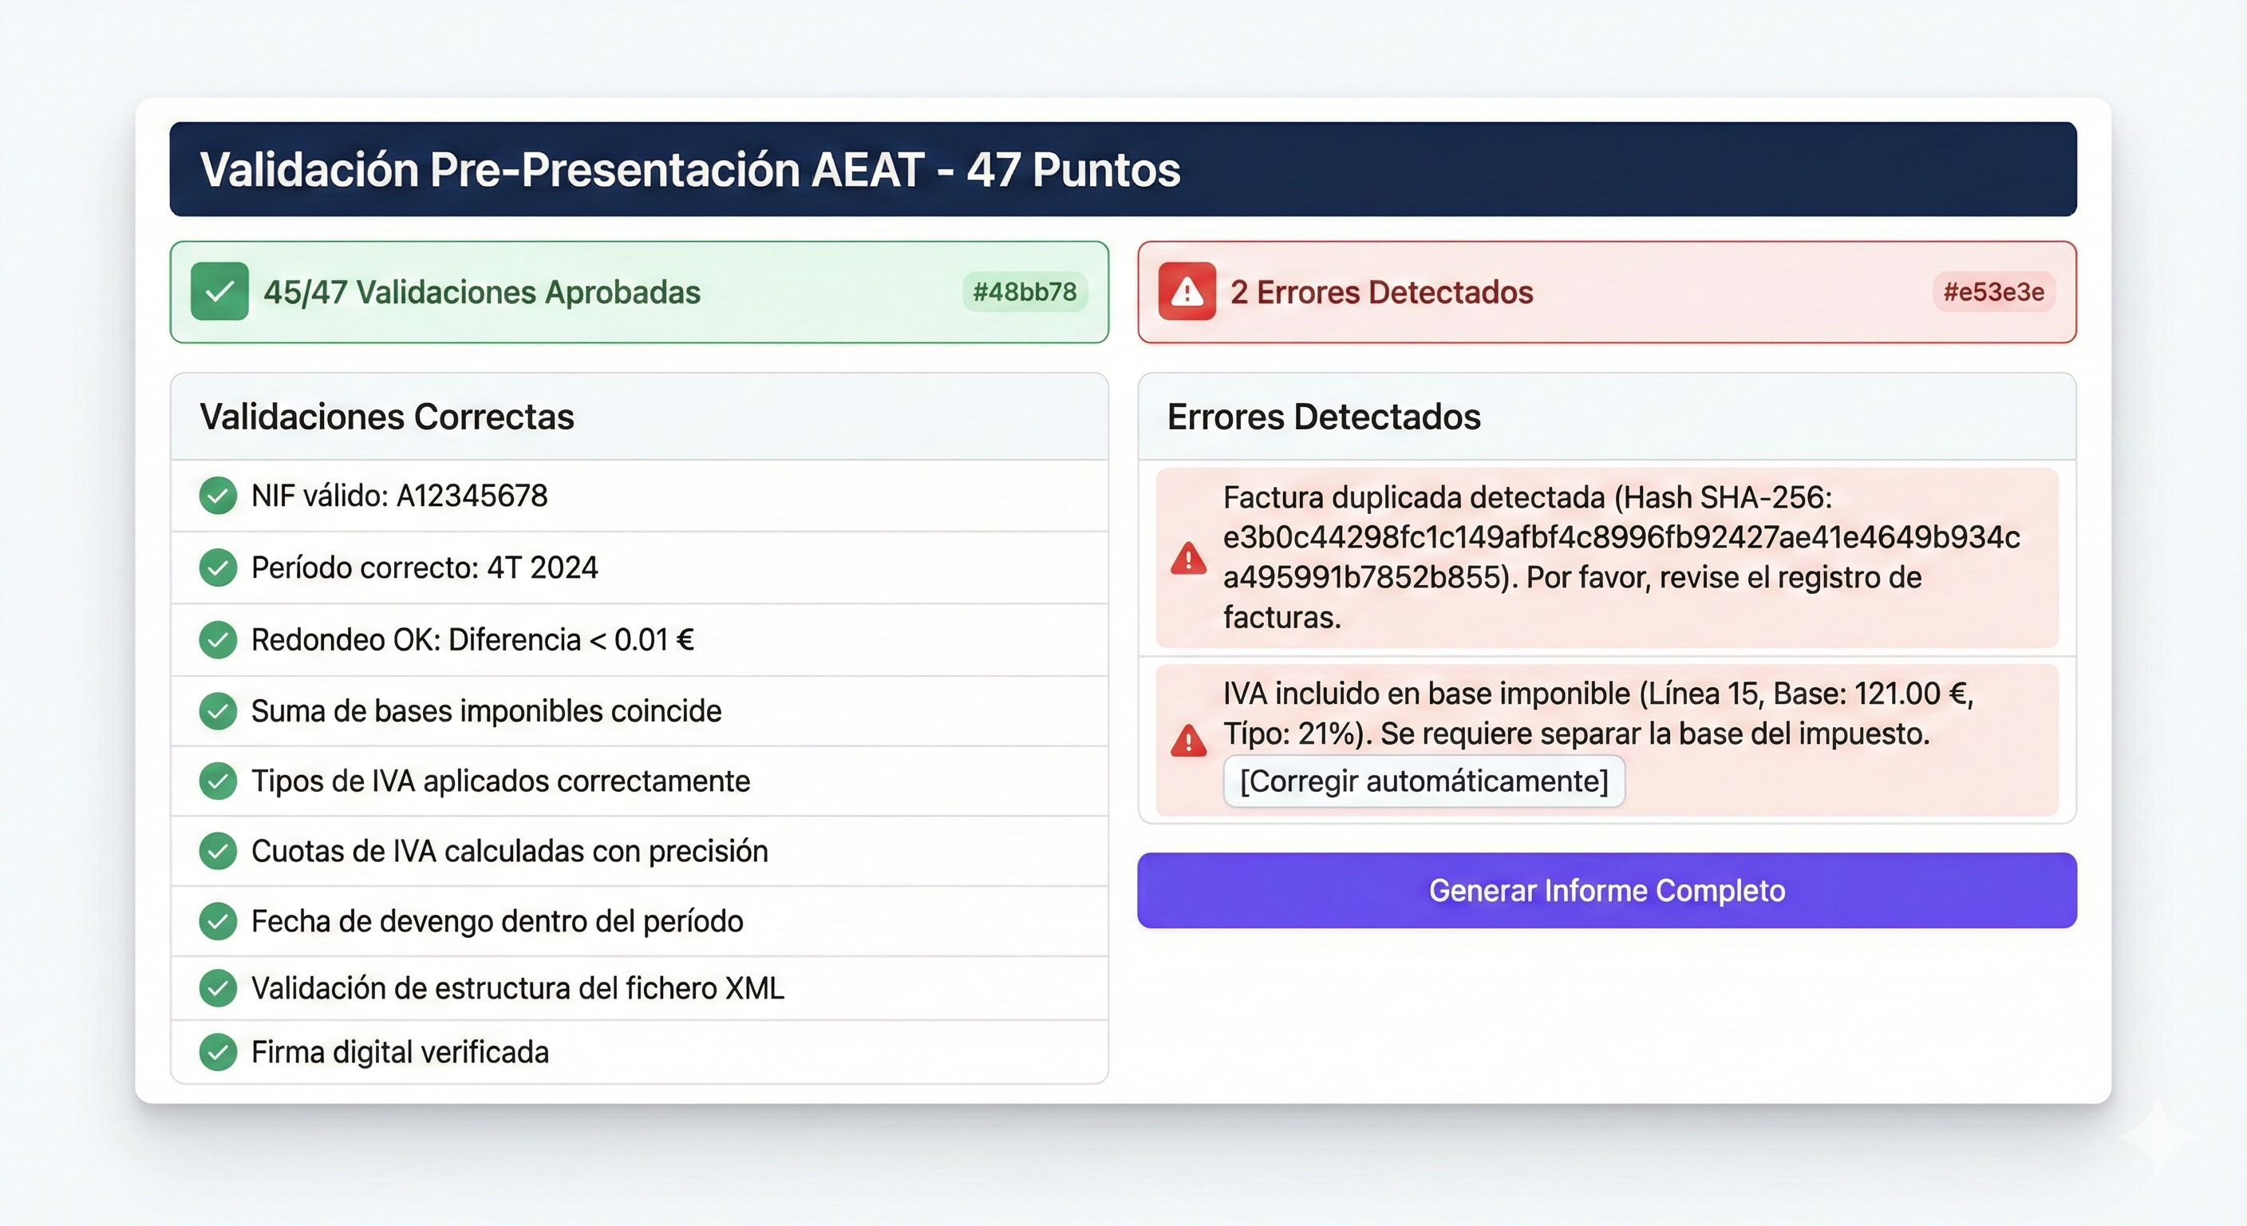Toggle the check on "Tipos de IVA aplicados correctamente"
This screenshot has height=1226, width=2247.
[218, 782]
